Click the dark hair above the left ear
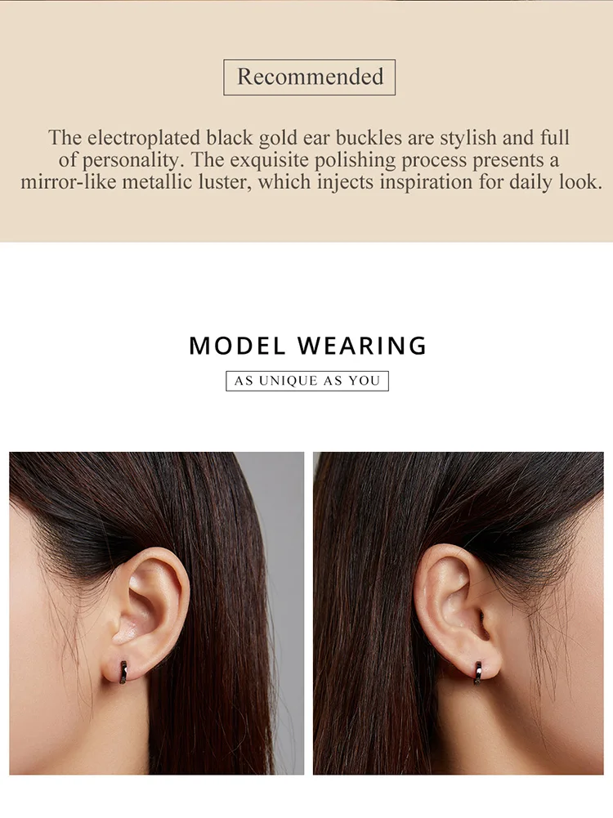 (131, 501)
